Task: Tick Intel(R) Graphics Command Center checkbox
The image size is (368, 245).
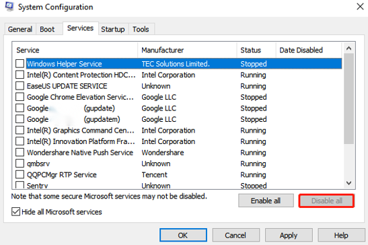Action: [x=20, y=130]
